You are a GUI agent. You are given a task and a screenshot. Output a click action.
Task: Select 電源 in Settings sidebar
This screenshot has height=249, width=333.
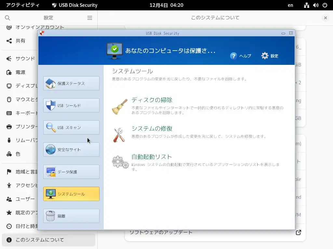[x=20, y=72]
